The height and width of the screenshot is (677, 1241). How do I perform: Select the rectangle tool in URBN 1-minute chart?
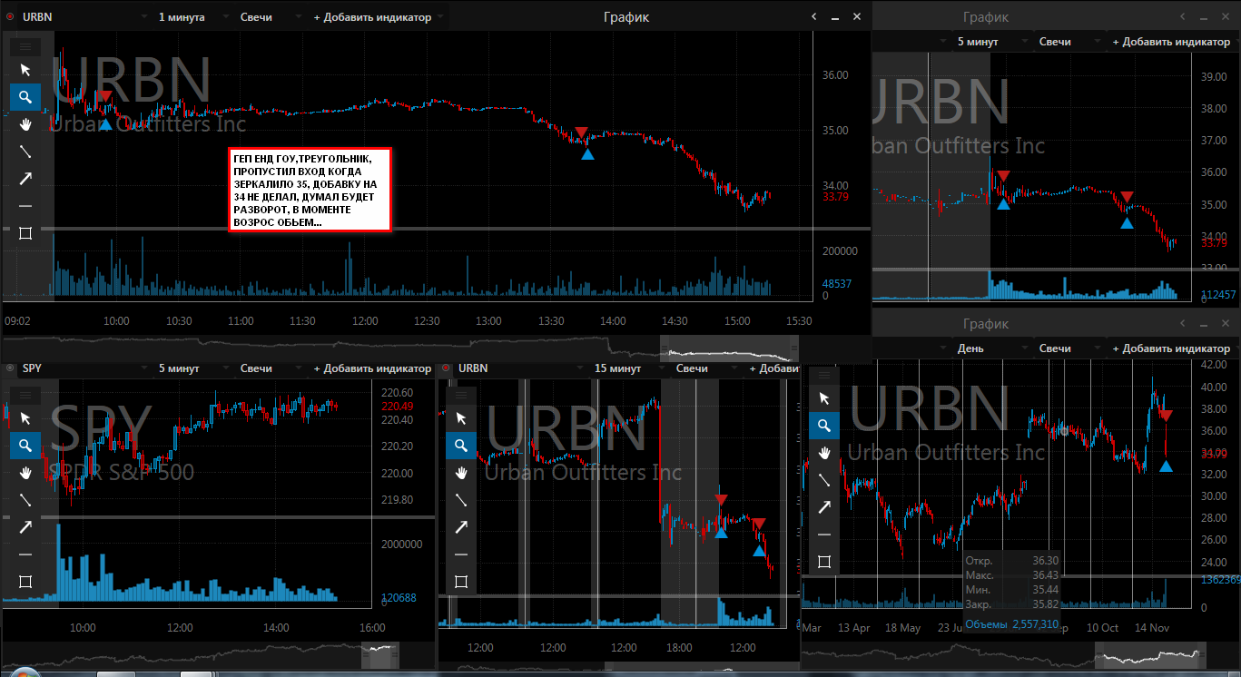tap(25, 233)
